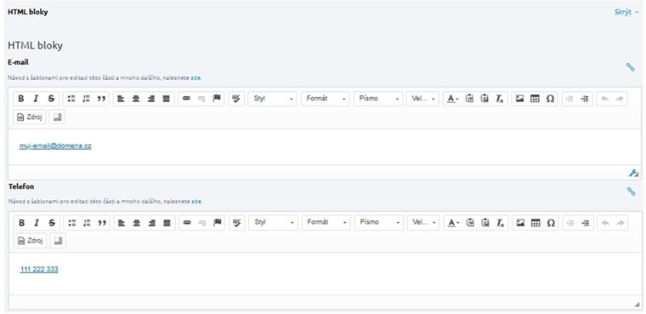This screenshot has height=314, width=646.
Task: Insert a link in the Telefon editor
Action: click(187, 223)
